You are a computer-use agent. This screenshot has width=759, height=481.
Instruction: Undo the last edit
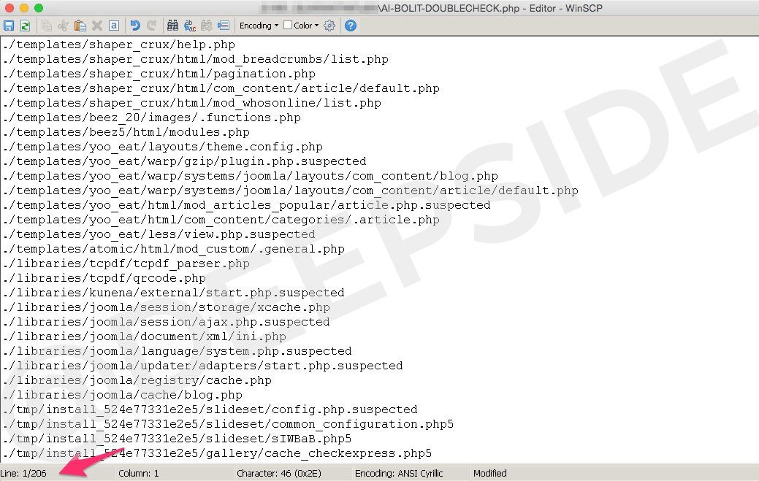135,26
